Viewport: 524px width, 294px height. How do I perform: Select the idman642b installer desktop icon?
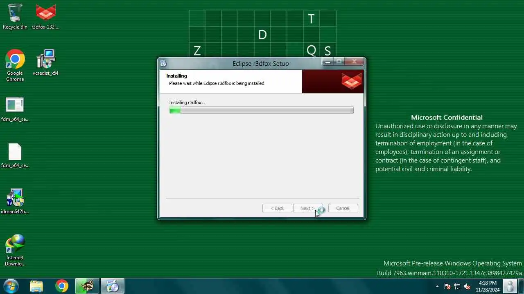click(x=15, y=201)
